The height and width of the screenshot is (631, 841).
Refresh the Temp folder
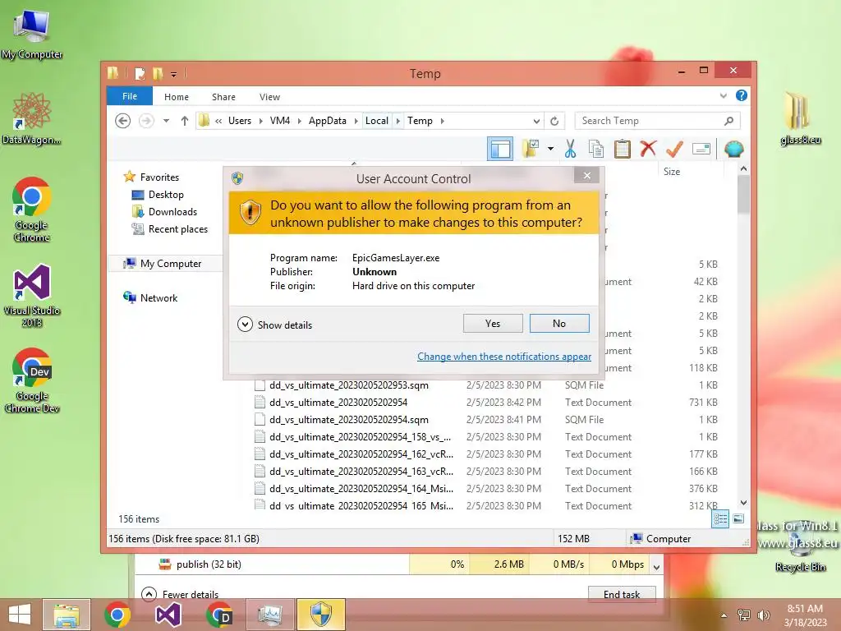coord(554,122)
